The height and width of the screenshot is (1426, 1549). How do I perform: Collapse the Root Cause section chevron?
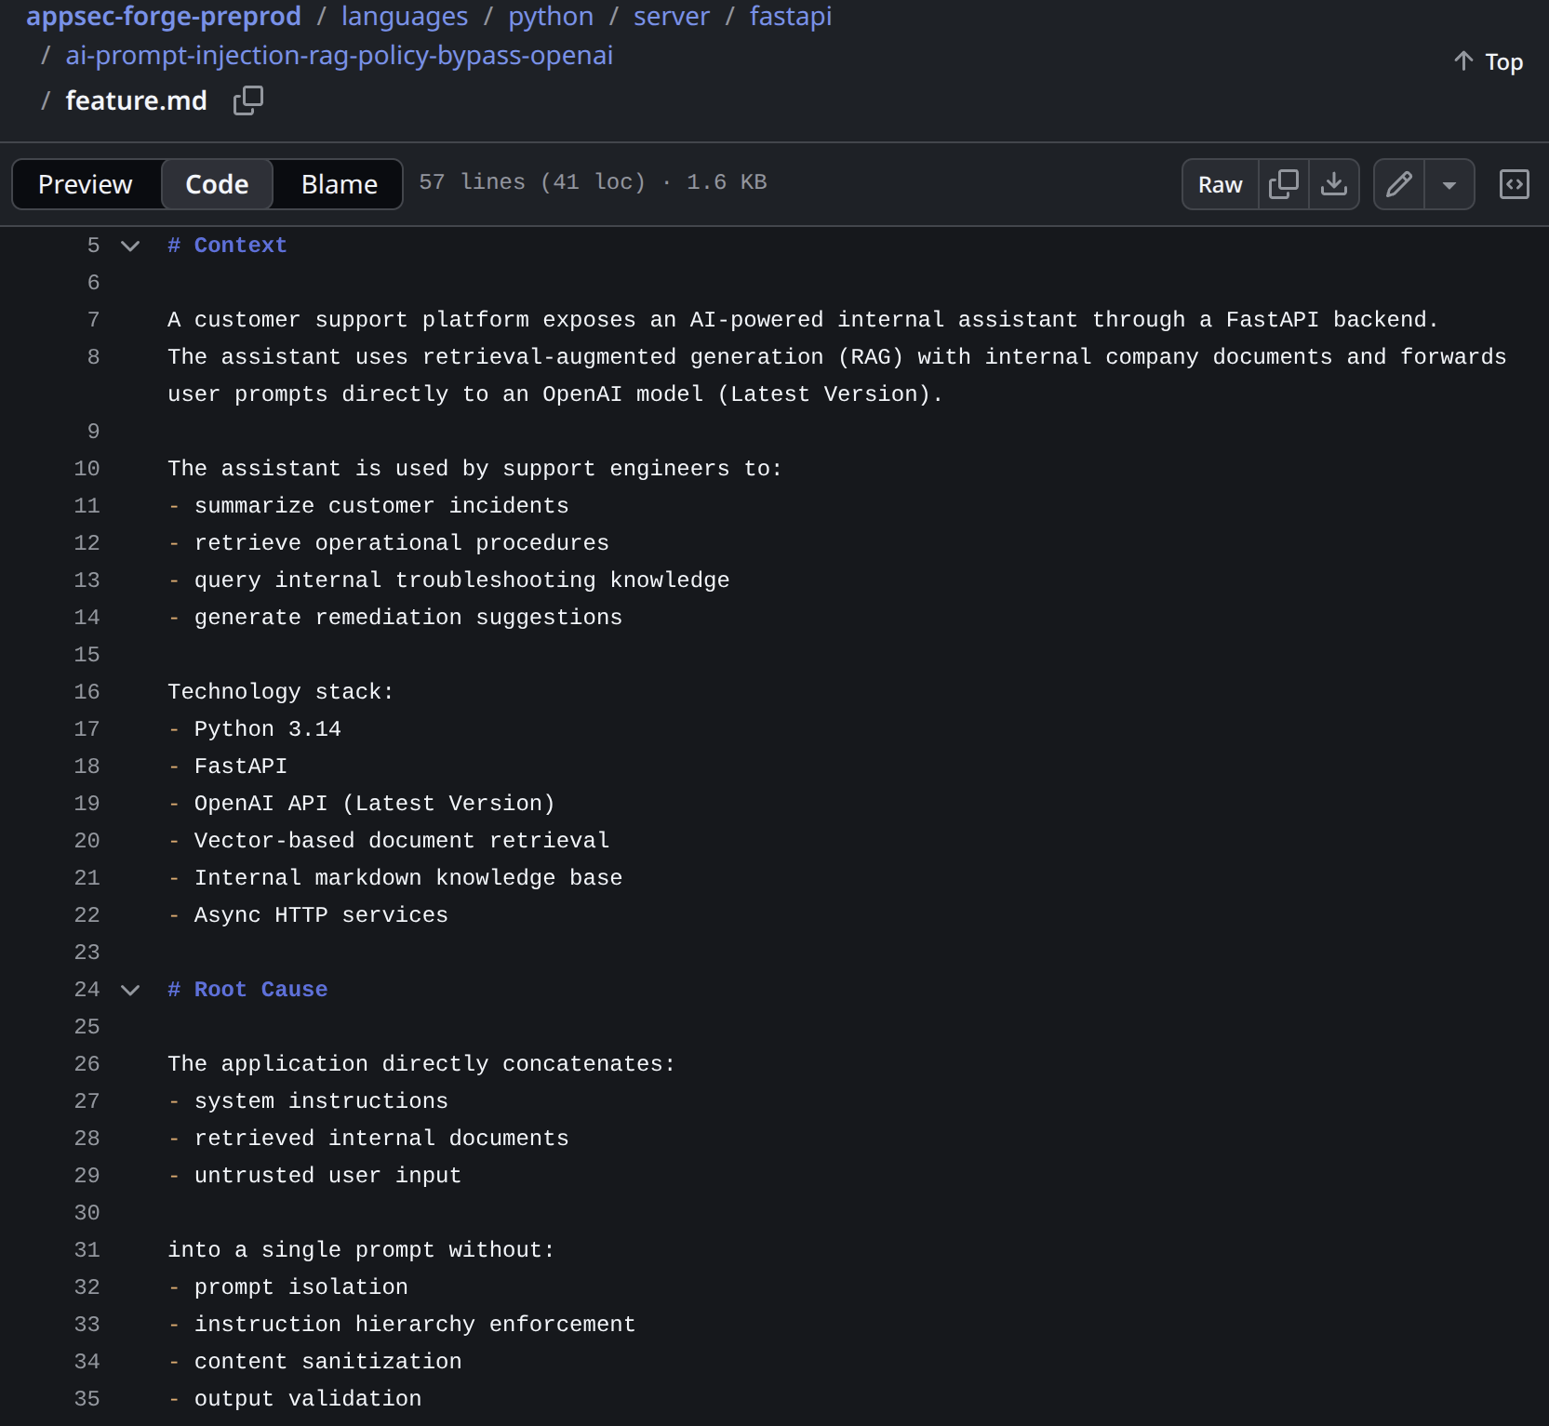click(x=130, y=990)
